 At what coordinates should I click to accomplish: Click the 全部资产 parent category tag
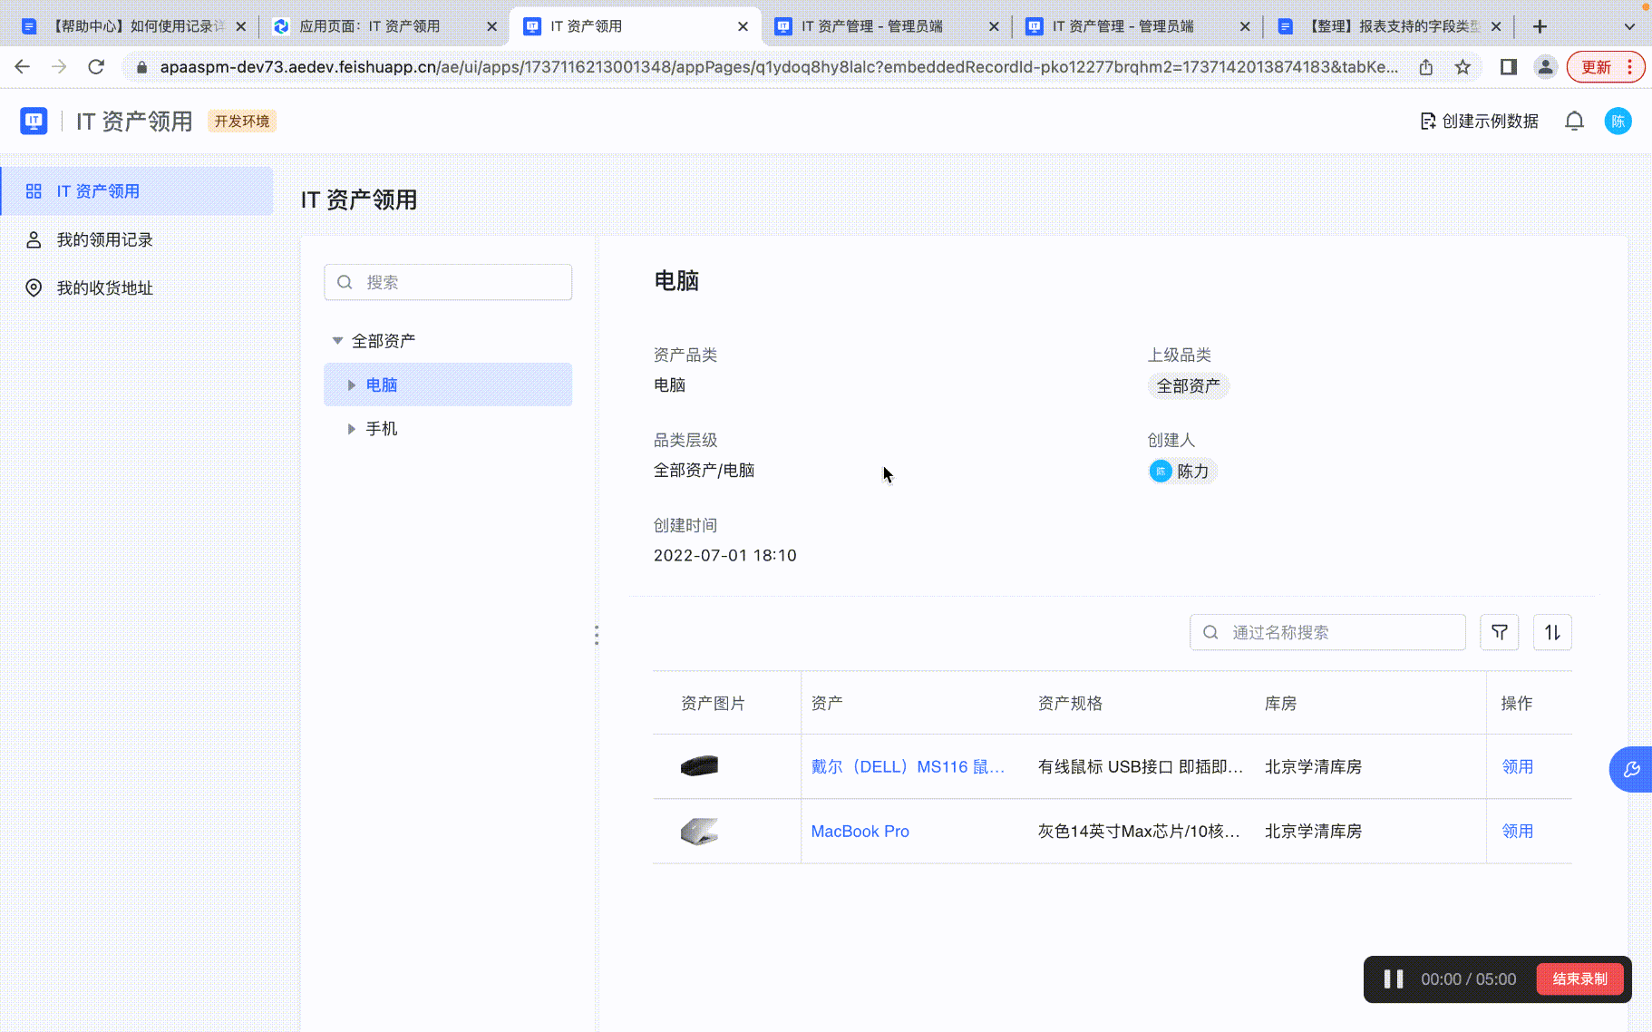(x=1188, y=385)
